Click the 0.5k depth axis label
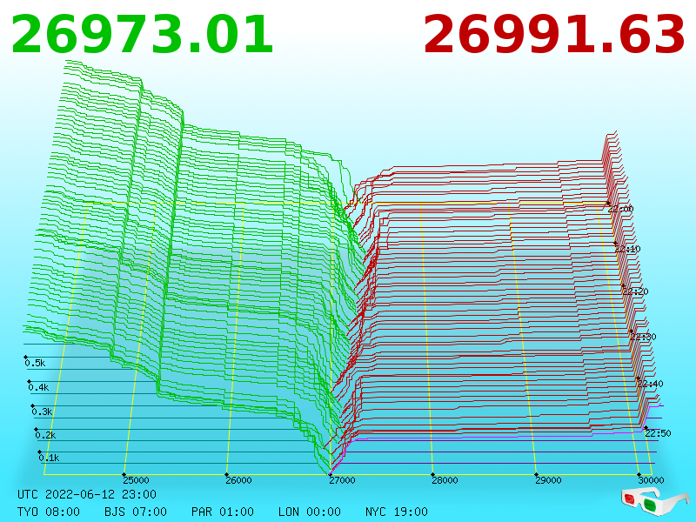The image size is (696, 522). point(35,363)
